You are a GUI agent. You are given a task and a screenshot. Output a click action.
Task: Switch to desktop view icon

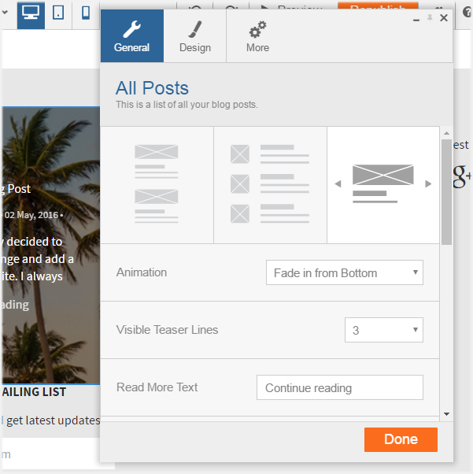tap(31, 14)
